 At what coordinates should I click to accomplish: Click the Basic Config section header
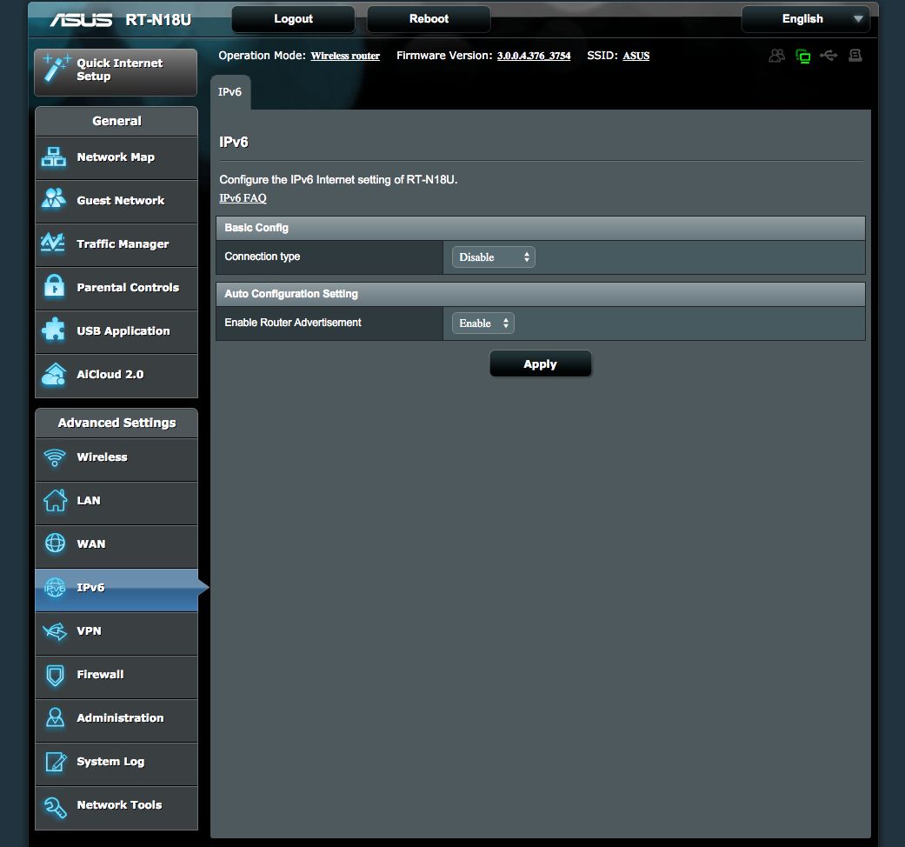click(x=540, y=228)
